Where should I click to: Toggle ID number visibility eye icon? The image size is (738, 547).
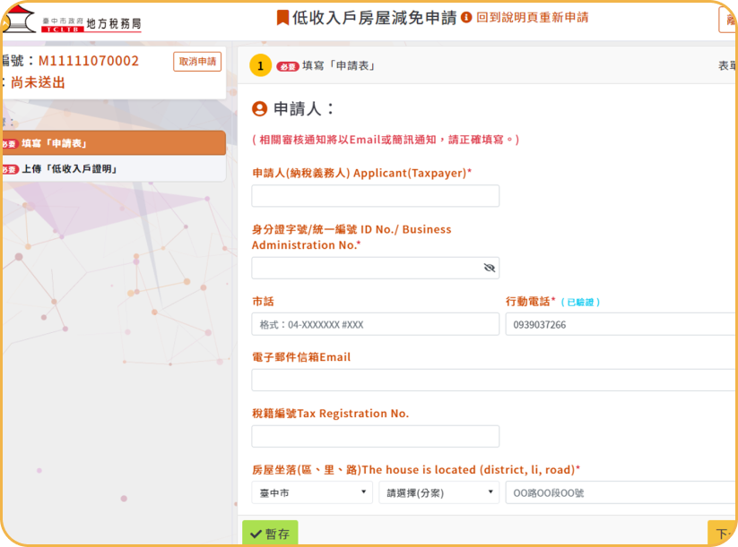pyautogui.click(x=489, y=268)
